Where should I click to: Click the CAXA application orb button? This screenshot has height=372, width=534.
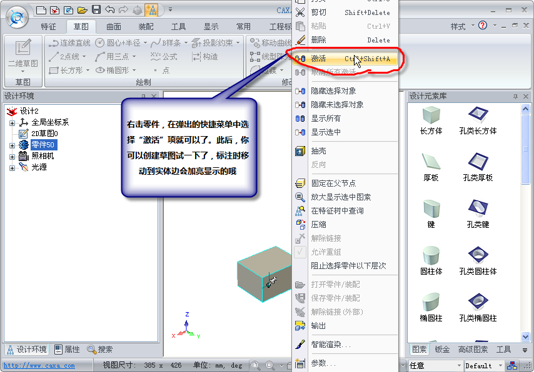(17, 17)
